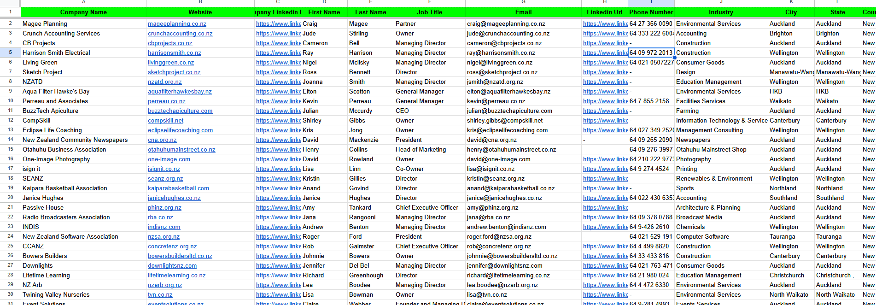Select cell Head of Marketing

[x=430, y=150]
